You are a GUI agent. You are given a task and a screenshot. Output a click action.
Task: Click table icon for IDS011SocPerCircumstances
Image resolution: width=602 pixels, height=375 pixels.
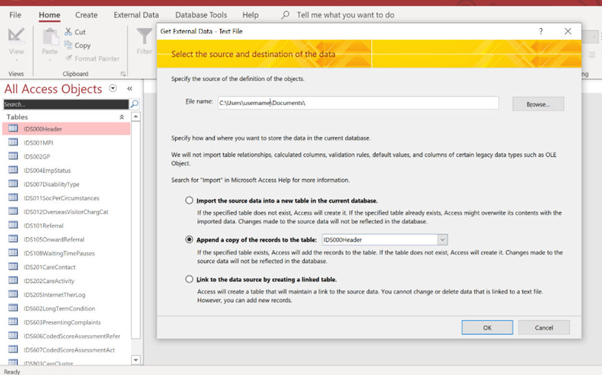click(x=13, y=198)
